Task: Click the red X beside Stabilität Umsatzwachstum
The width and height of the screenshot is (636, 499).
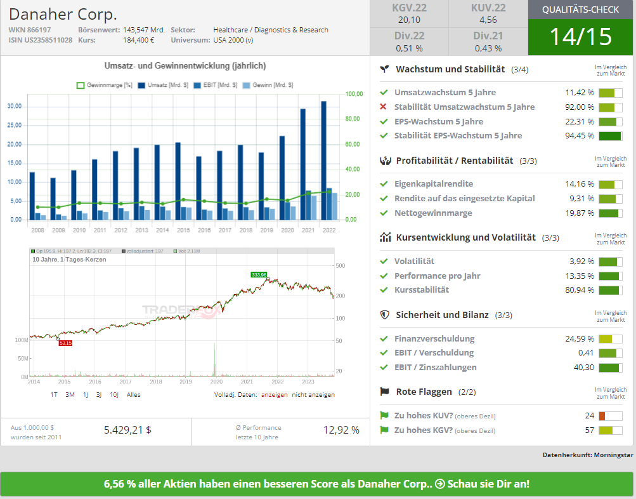Action: [383, 107]
